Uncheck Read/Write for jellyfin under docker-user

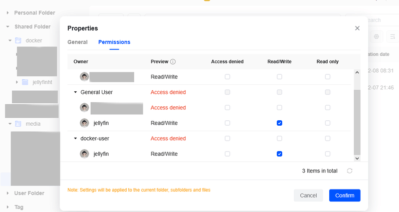pyautogui.click(x=279, y=154)
